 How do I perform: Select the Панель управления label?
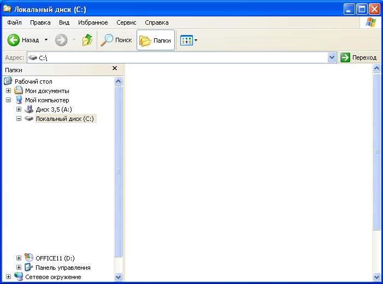point(63,268)
